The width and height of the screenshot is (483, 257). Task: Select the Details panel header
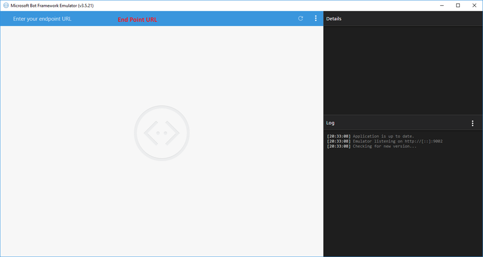point(403,19)
